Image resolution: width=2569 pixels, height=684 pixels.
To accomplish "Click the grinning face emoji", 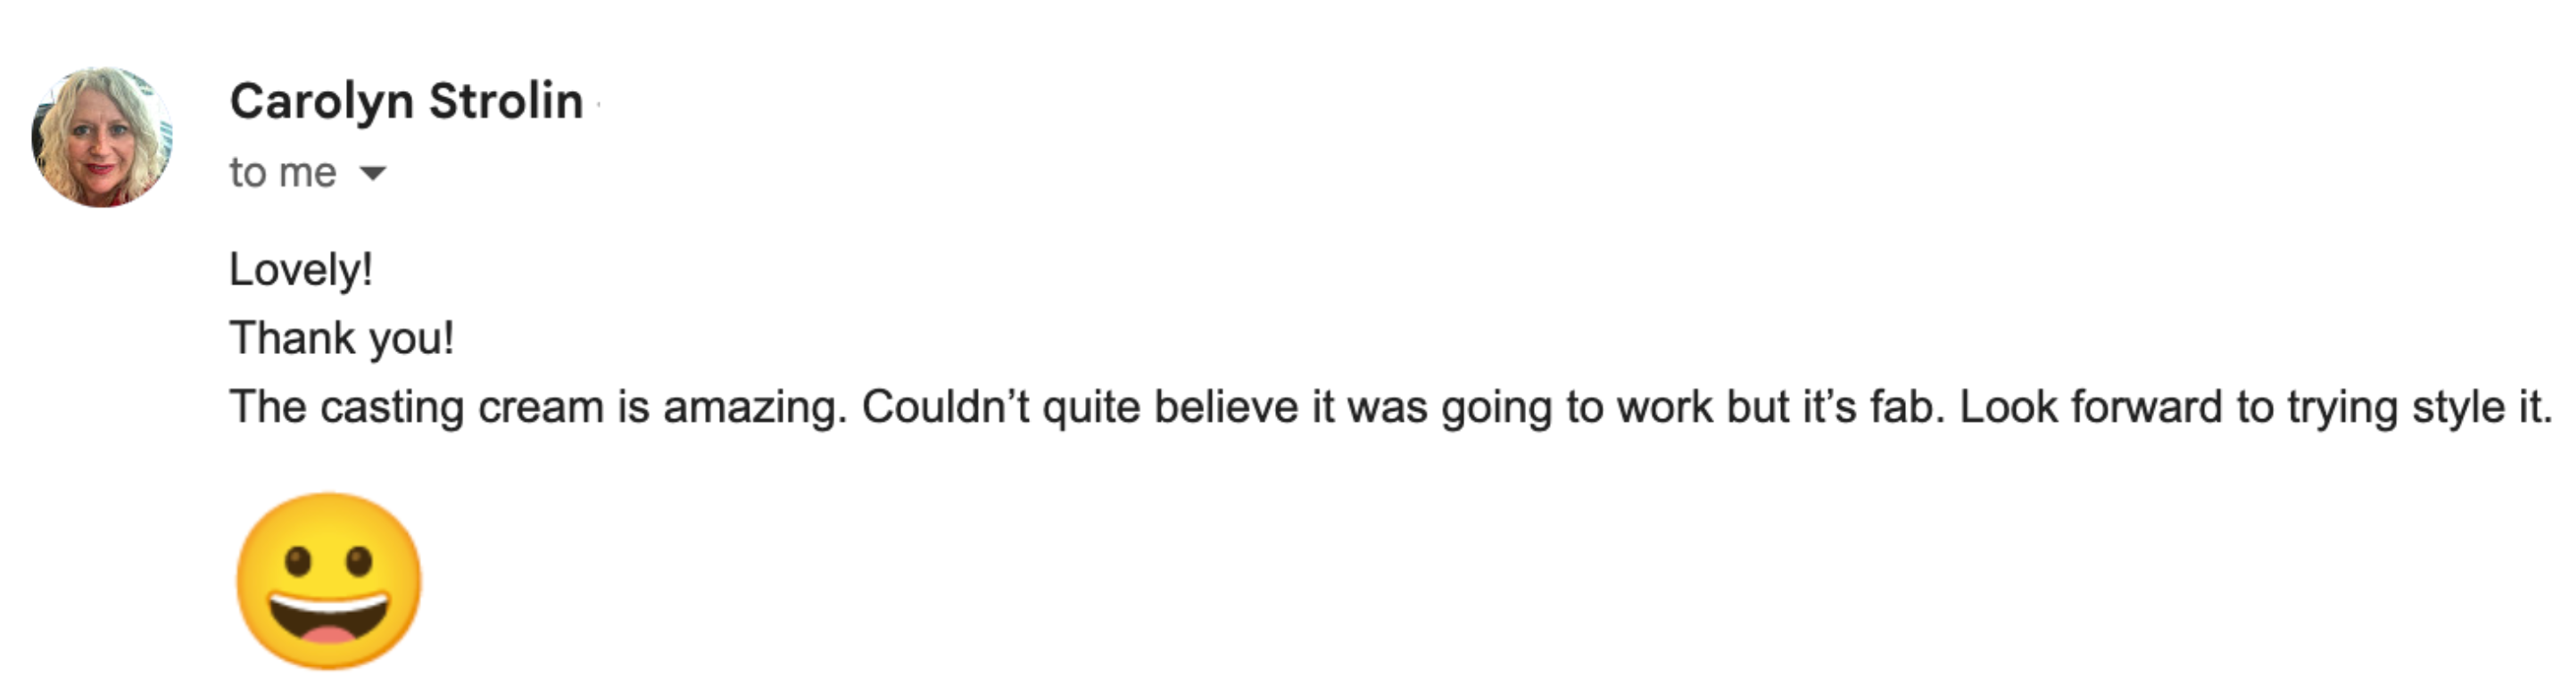I will click(329, 581).
